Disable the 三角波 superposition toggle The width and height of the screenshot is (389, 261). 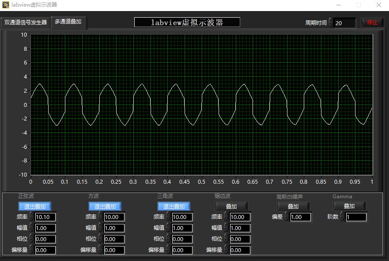pos(174,206)
